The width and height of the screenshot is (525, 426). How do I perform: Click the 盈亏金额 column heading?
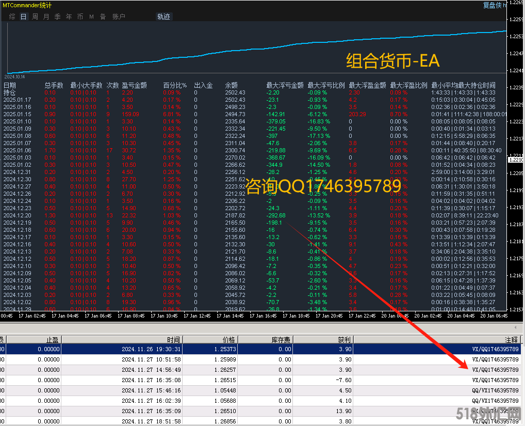click(x=134, y=86)
